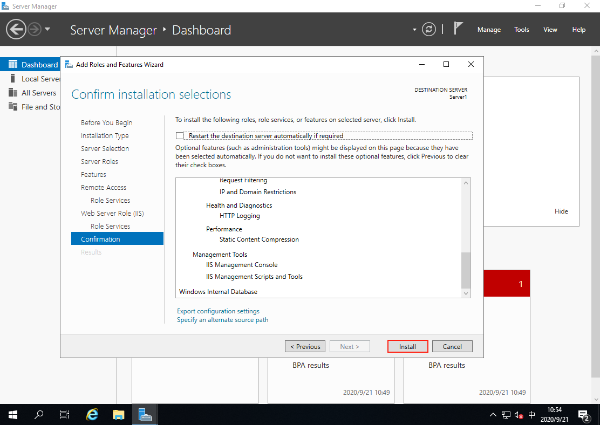Click the network tray icon
Image resolution: width=600 pixels, height=425 pixels.
pyautogui.click(x=506, y=415)
